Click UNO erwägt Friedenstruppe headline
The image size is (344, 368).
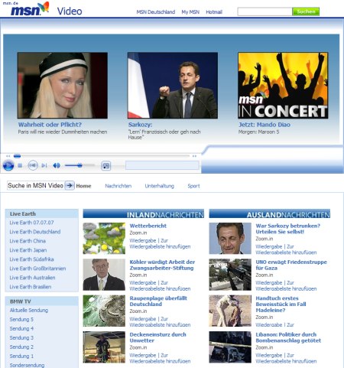coord(291,265)
